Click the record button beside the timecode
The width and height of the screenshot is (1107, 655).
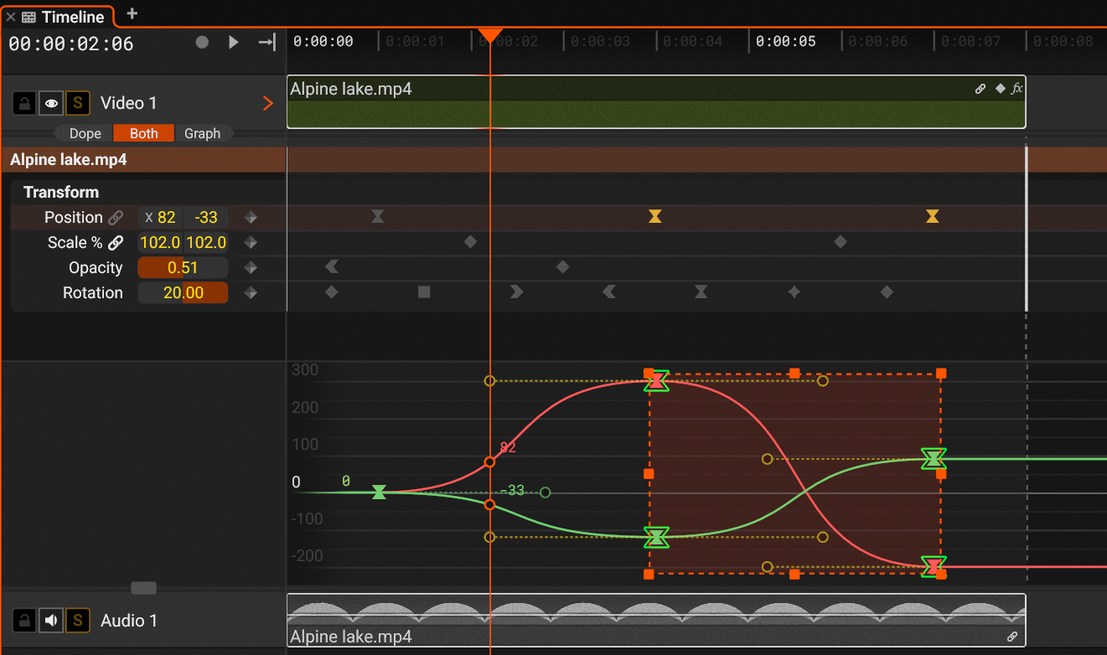[202, 42]
